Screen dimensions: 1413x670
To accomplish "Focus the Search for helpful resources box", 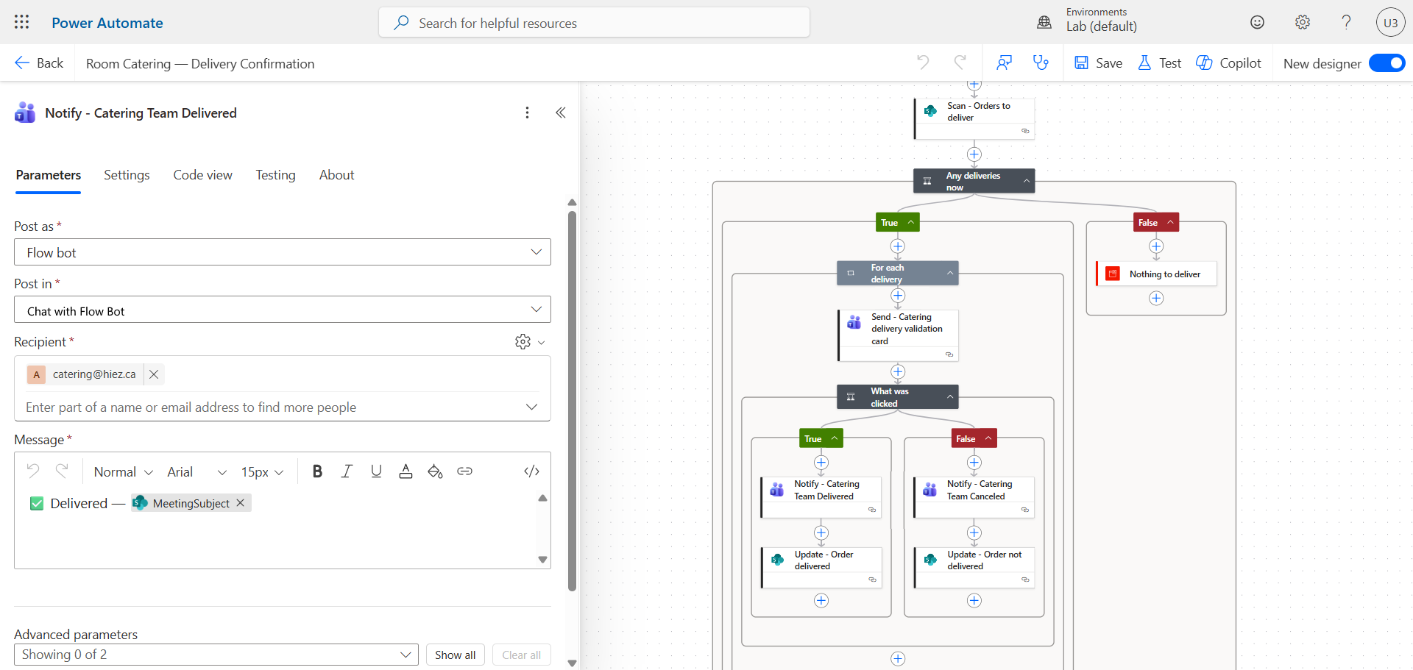I will (x=594, y=22).
